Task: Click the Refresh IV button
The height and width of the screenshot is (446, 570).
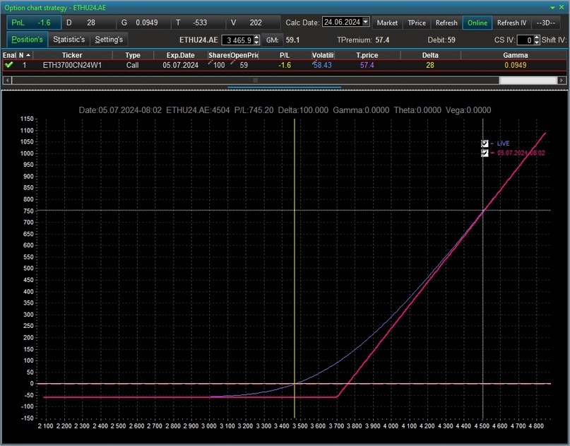Action: (x=511, y=23)
